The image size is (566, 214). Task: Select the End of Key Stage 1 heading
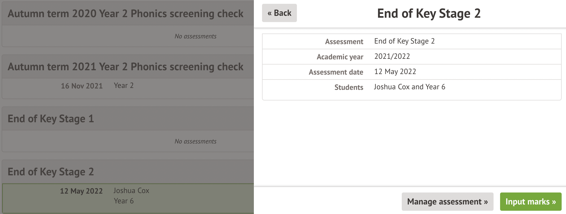pyautogui.click(x=51, y=119)
